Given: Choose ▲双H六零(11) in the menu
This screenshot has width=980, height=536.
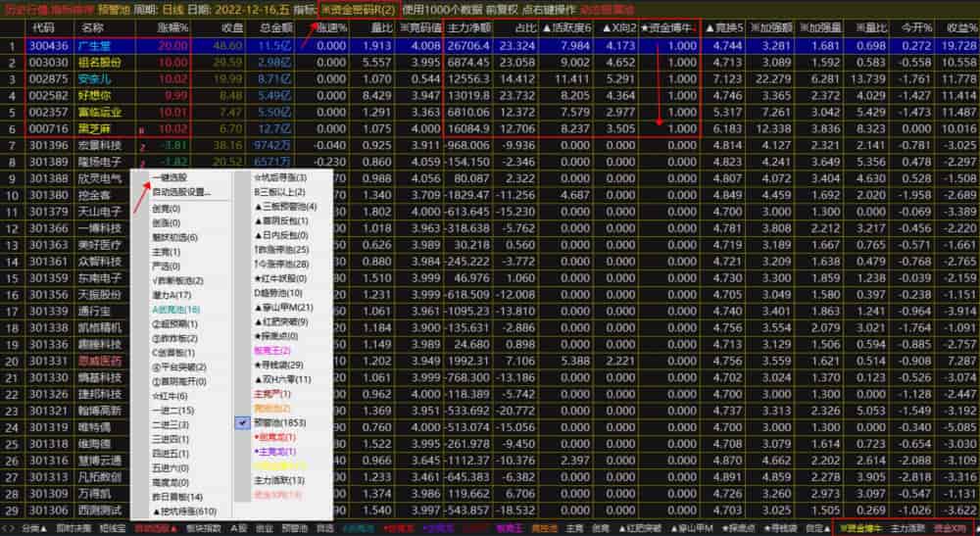Looking at the screenshot, I should coord(282,379).
